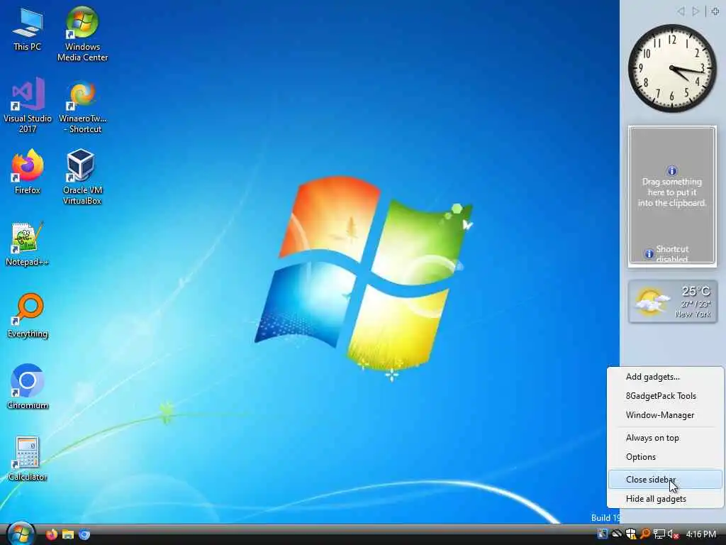This screenshot has width=726, height=545.
Task: Click the Everything magnifier tray icon
Action: [x=644, y=534]
